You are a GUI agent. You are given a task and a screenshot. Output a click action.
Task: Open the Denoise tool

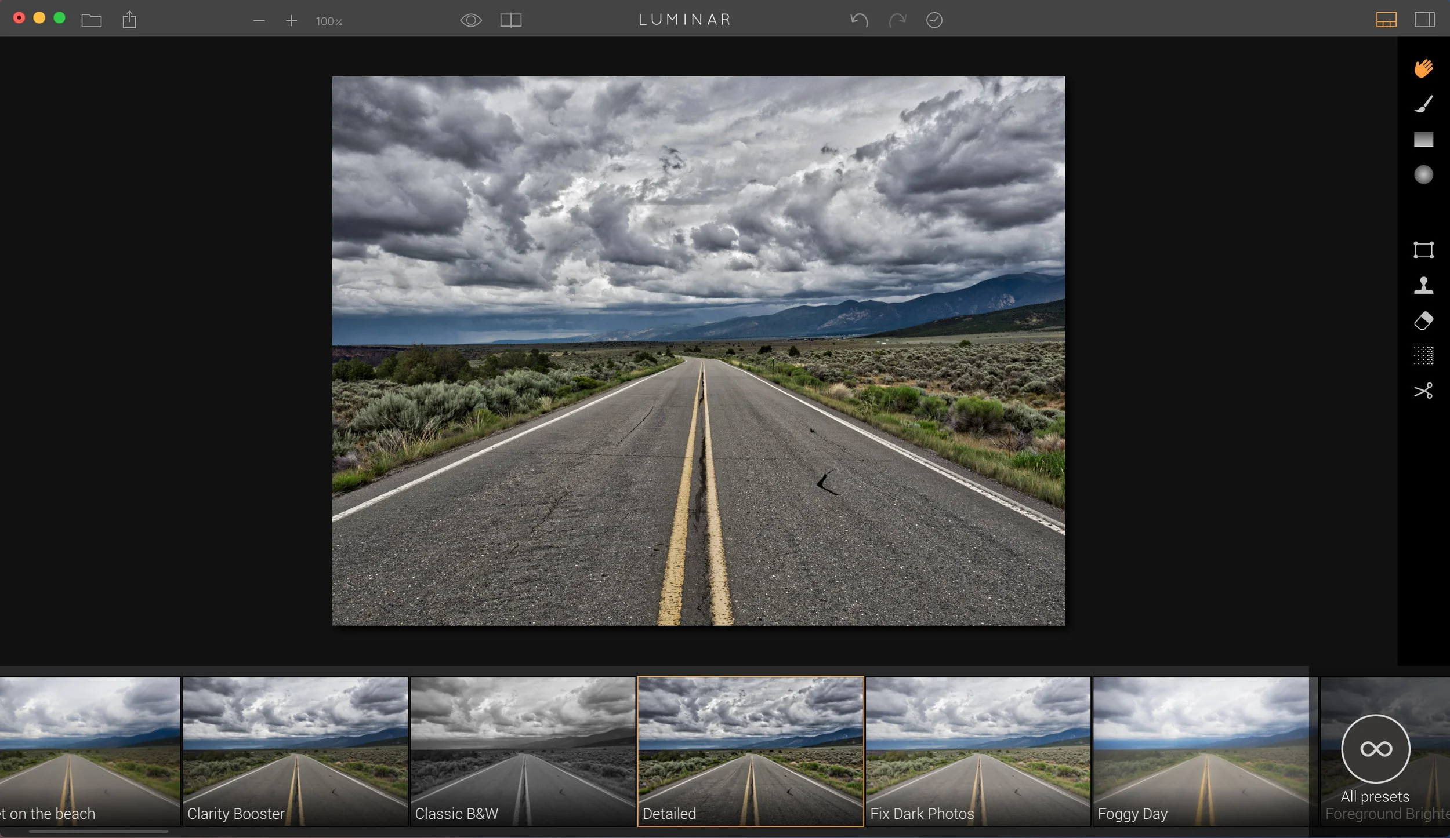1423,355
